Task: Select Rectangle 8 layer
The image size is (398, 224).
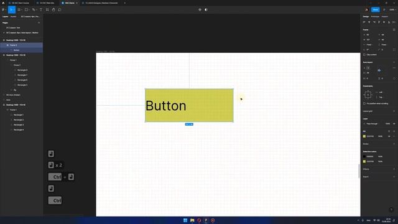Action: point(22,70)
